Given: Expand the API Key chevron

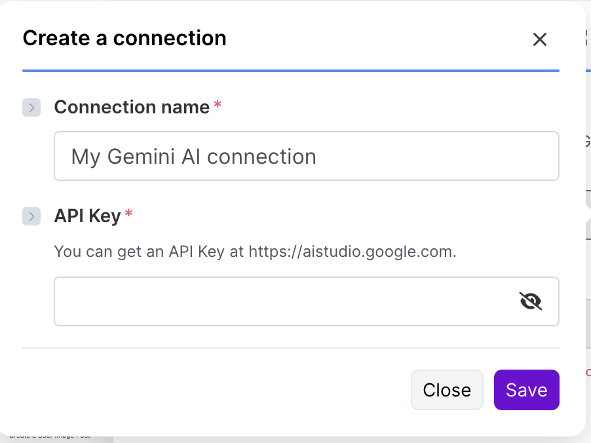Looking at the screenshot, I should [x=31, y=216].
